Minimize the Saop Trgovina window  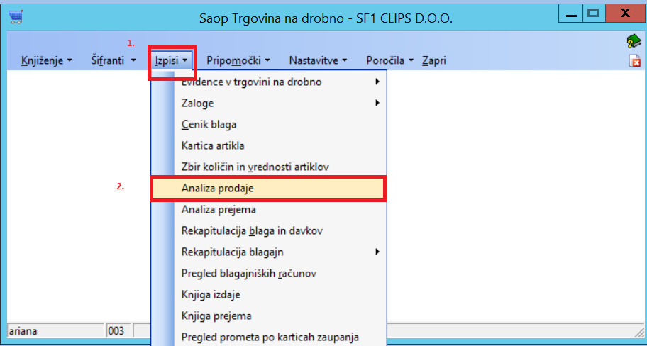pyautogui.click(x=570, y=14)
